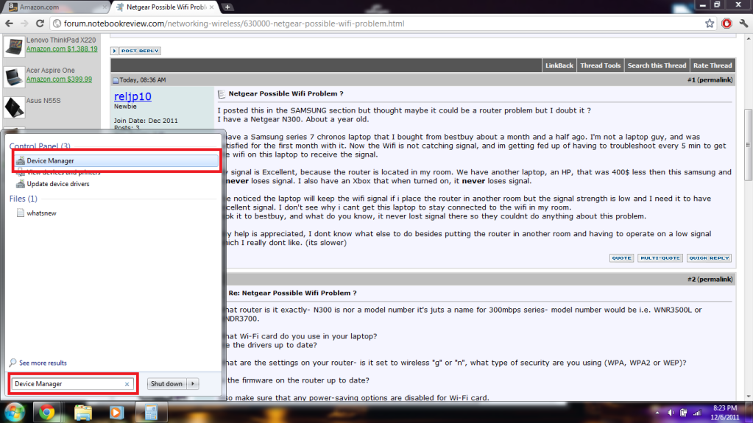The image size is (753, 423).
Task: Open the Windows Start orb
Action: point(15,413)
